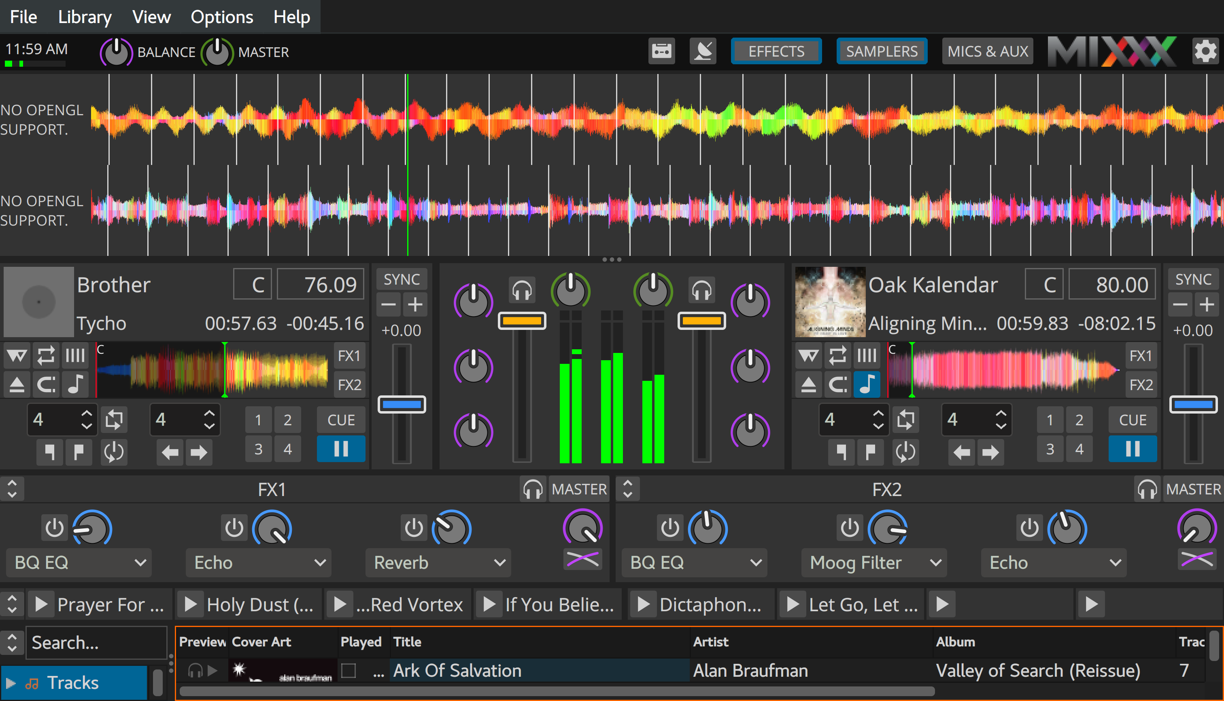
Task: Toggle headphone cue for the left deck
Action: pyautogui.click(x=522, y=290)
